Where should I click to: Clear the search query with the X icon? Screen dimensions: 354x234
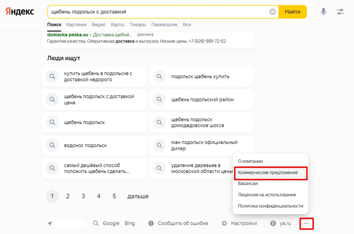click(x=272, y=11)
